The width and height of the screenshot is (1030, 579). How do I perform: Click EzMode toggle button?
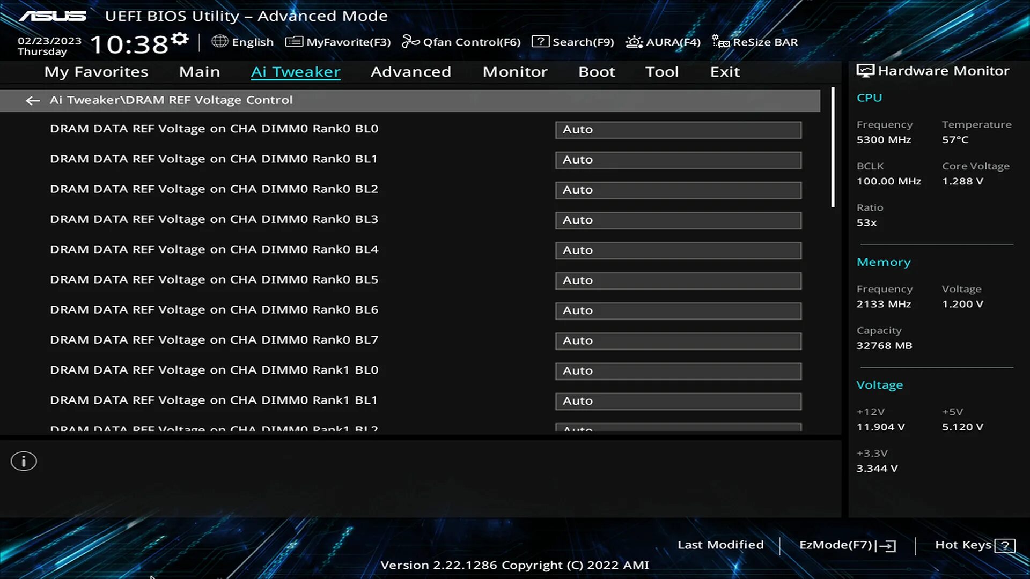pyautogui.click(x=848, y=544)
